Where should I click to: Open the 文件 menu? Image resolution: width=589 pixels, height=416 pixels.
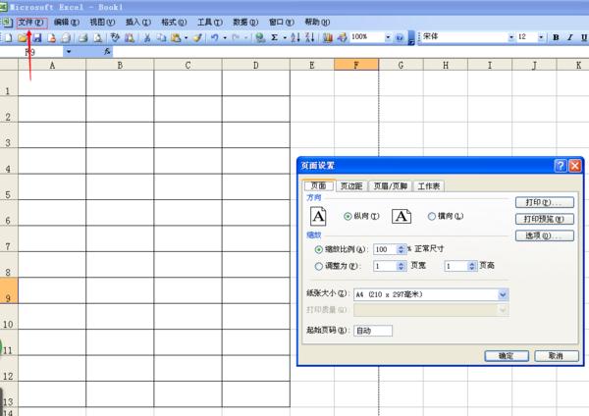(30, 21)
